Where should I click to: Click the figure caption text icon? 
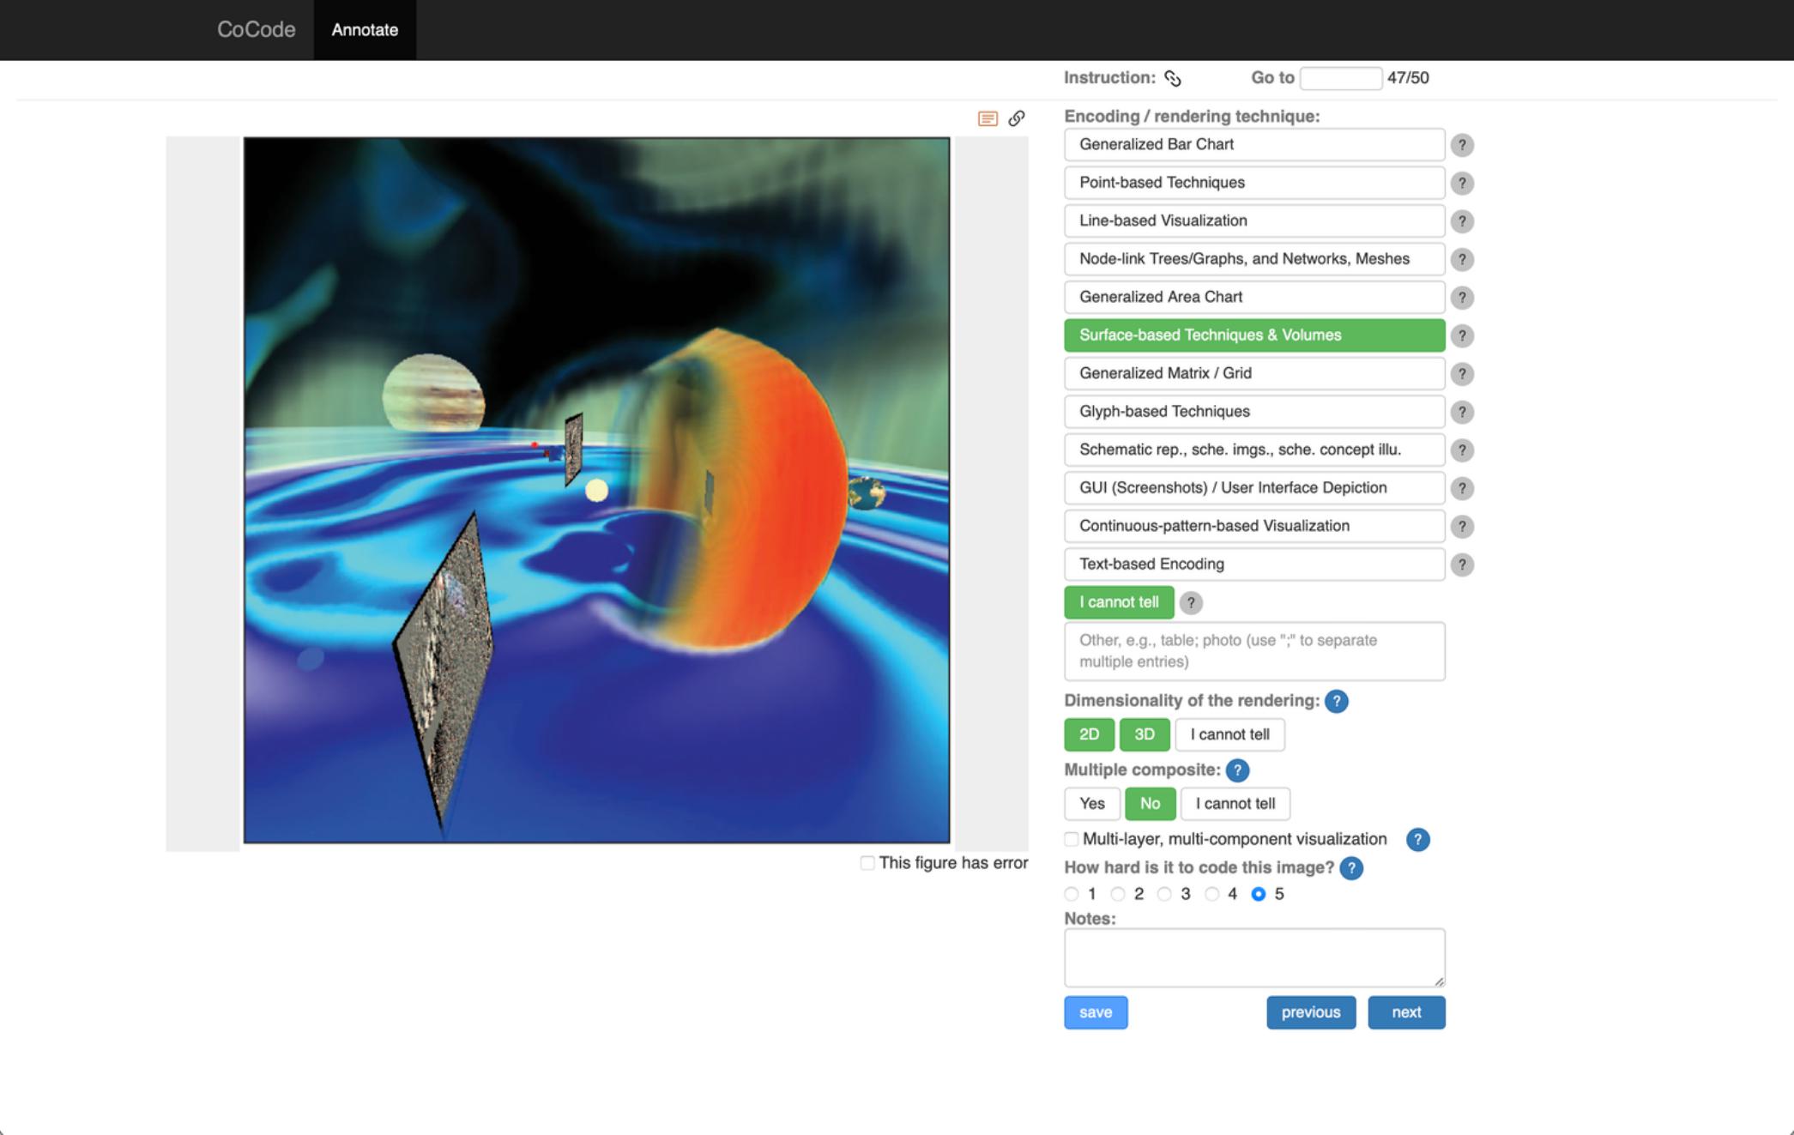[988, 118]
